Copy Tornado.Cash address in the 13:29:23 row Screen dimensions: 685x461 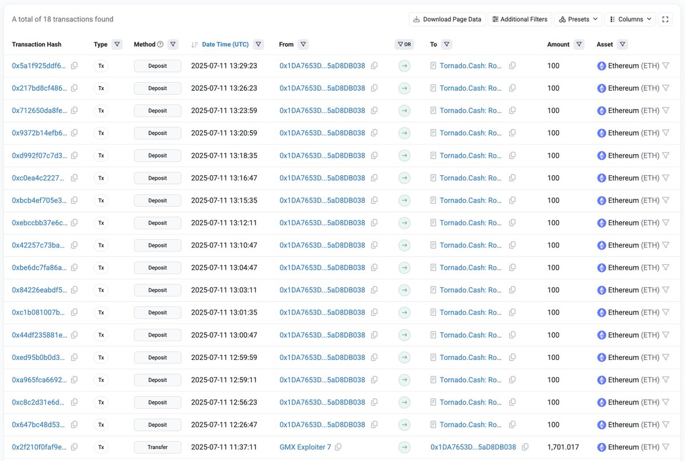tap(512, 66)
